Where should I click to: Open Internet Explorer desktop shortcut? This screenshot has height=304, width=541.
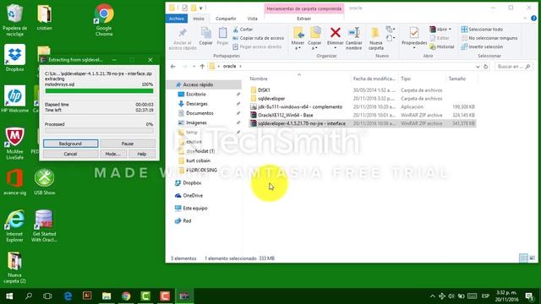click(14, 226)
